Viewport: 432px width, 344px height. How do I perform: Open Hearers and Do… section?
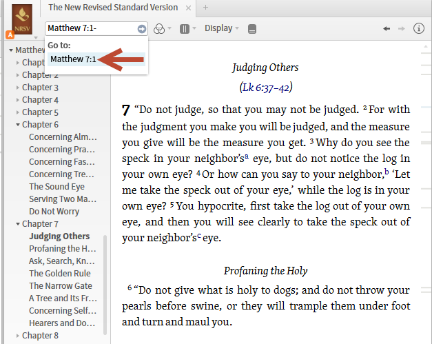click(62, 323)
